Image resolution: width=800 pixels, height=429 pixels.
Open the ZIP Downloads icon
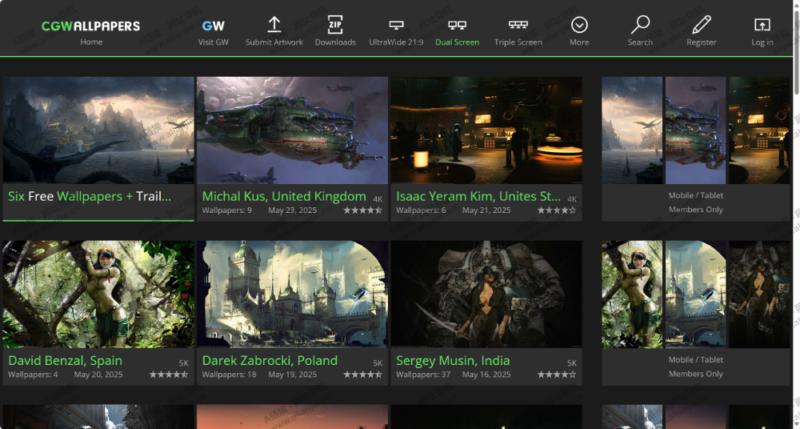[335, 25]
